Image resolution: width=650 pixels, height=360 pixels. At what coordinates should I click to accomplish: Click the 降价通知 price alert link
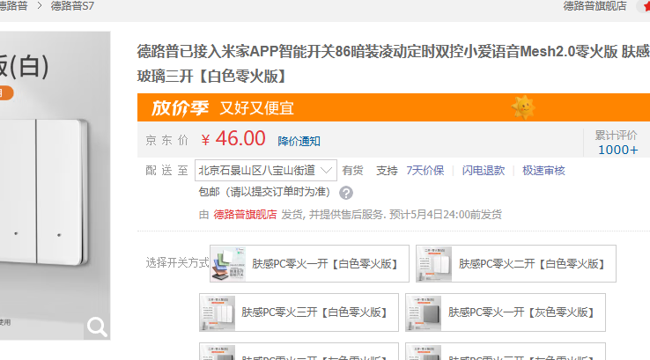pos(299,141)
